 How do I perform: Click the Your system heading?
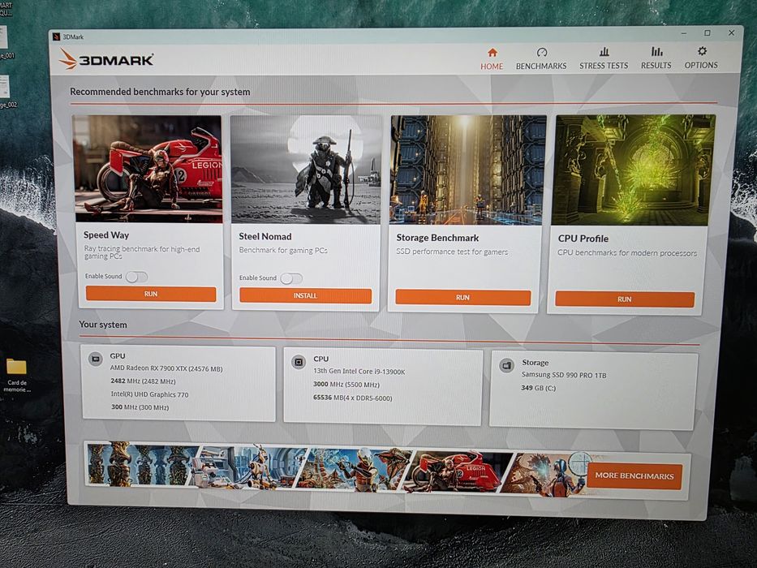pyautogui.click(x=103, y=325)
